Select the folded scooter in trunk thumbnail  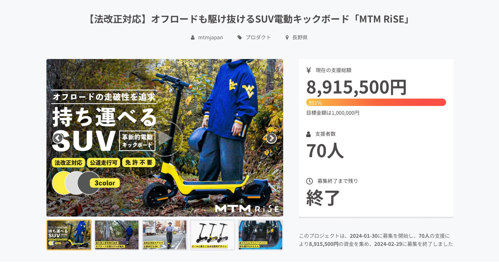[260, 235]
